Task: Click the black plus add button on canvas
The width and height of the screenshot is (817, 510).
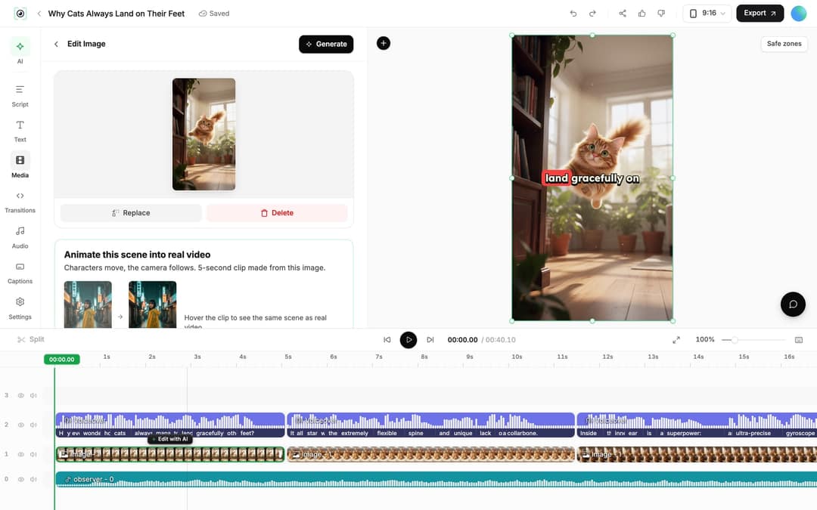Action: tap(384, 43)
